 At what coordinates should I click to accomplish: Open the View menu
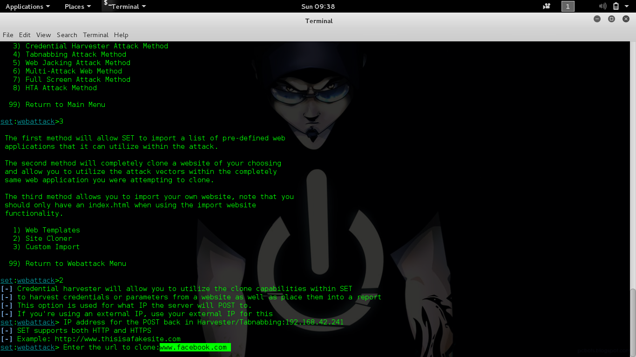(43, 35)
